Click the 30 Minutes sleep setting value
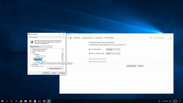Image resolution: width=183 pixels, height=103 pixels. click(43, 56)
